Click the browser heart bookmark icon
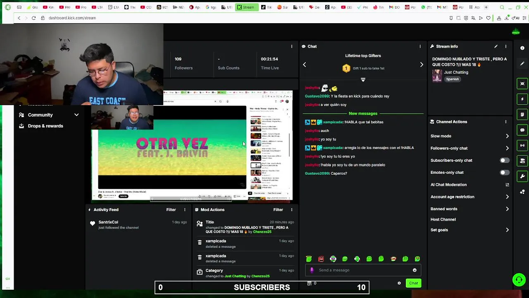Viewport: 529px width, 298px height. click(x=488, y=18)
